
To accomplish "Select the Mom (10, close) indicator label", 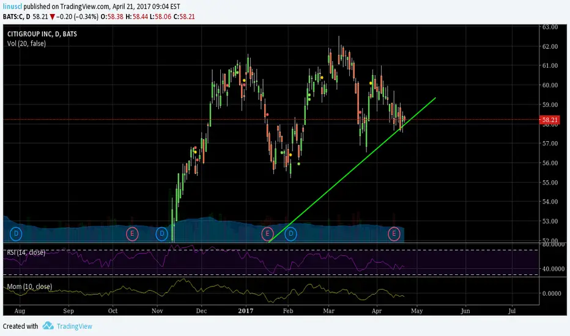I will click(29, 287).
